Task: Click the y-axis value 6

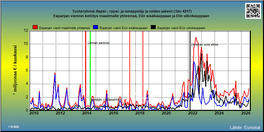Action: tap(27, 71)
